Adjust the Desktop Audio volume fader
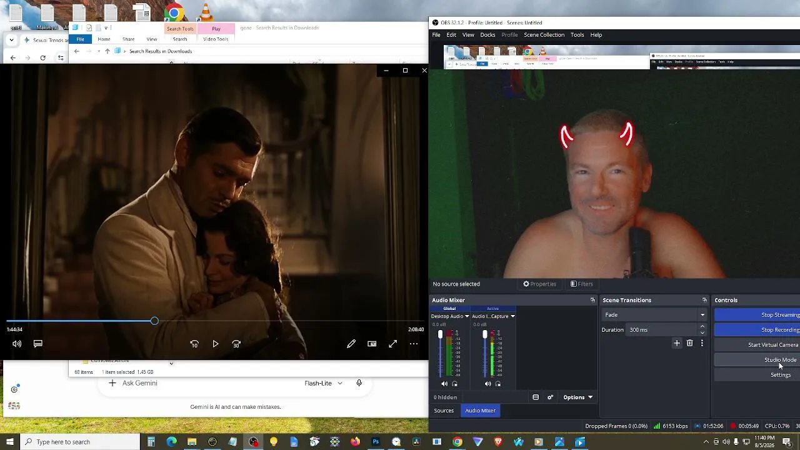800x450 pixels. pyautogui.click(x=440, y=335)
